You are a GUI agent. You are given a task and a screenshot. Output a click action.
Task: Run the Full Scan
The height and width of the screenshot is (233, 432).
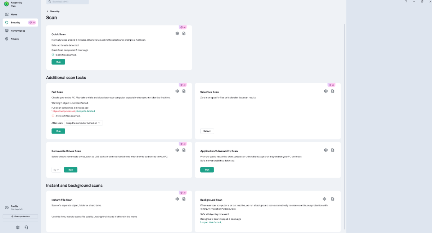click(x=58, y=131)
